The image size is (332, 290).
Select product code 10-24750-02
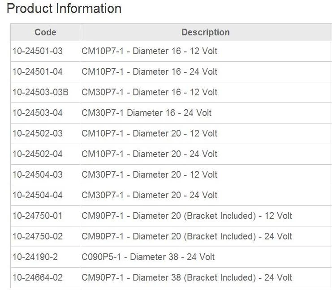38,236
